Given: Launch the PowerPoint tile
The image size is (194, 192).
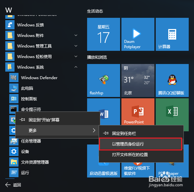Looking at the screenshot, I should (x=138, y=112).
